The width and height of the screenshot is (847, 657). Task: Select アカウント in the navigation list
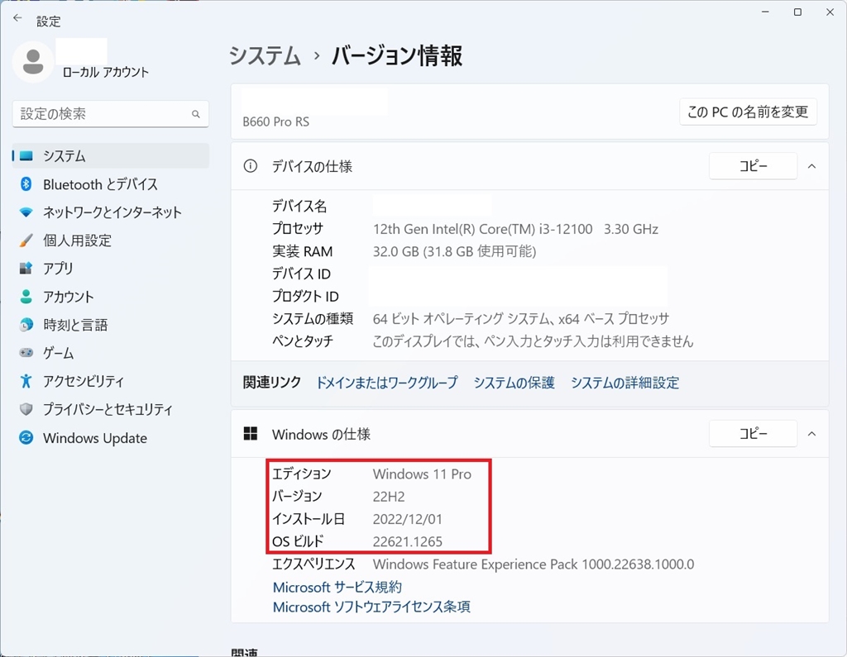click(111, 297)
